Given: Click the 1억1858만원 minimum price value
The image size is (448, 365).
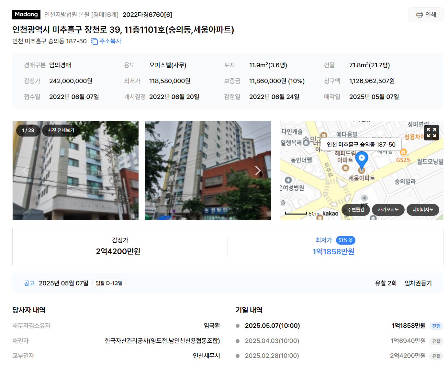Looking at the screenshot, I should point(333,251).
